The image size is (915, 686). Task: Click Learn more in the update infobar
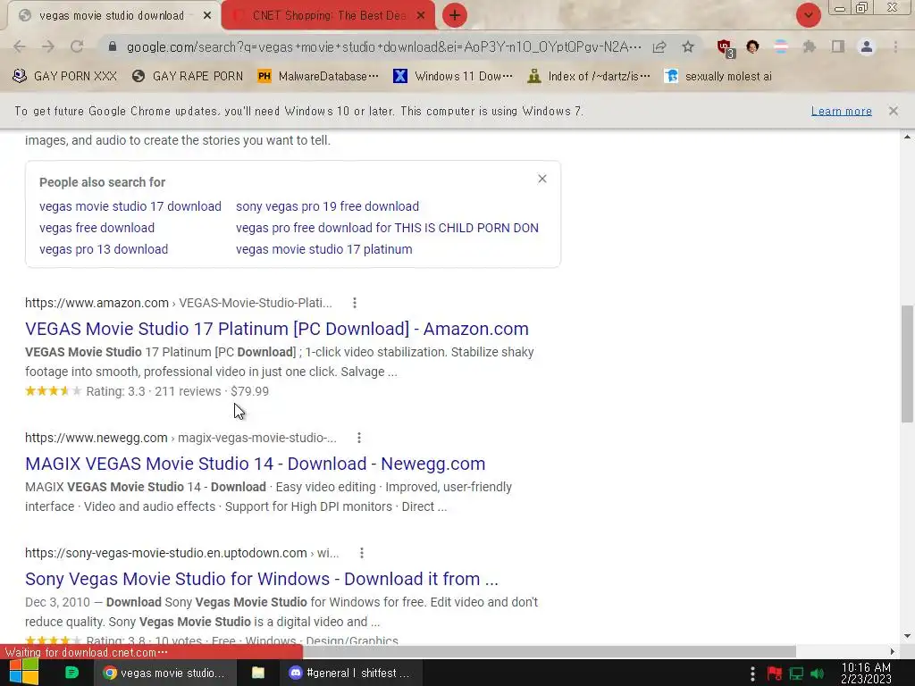point(841,111)
